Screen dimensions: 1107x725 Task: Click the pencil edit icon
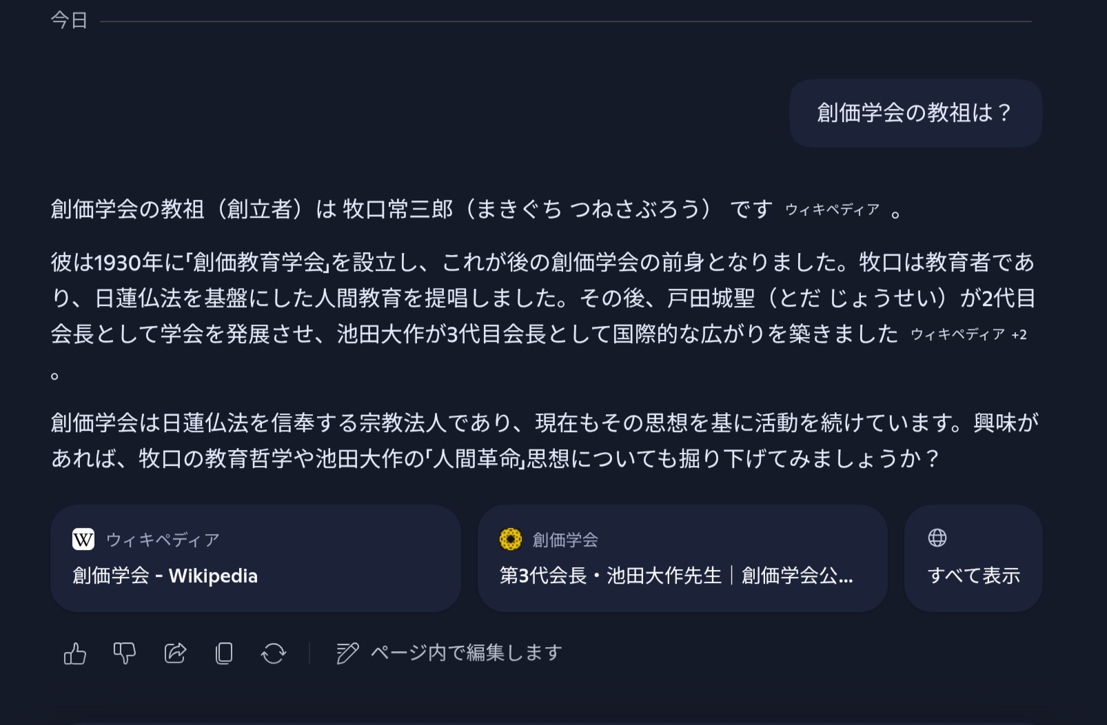[347, 653]
